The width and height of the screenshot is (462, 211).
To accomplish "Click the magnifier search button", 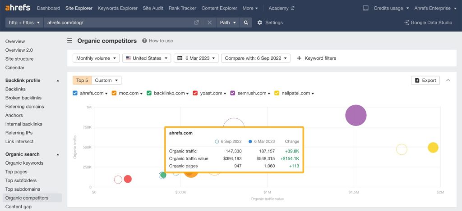I will [246, 22].
